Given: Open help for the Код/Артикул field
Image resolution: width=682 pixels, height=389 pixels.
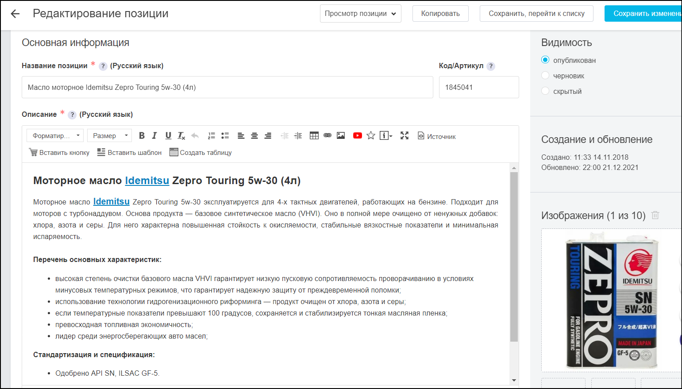Looking at the screenshot, I should [x=491, y=66].
